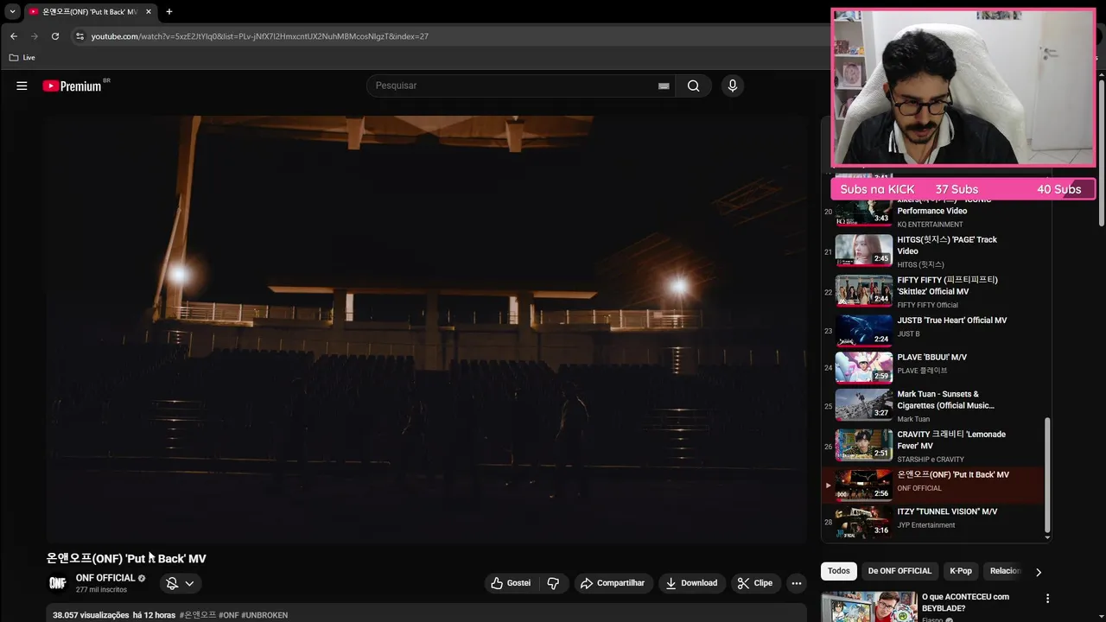Image resolution: width=1106 pixels, height=622 pixels.
Task: Share the video via Compartilhar
Action: point(613,583)
